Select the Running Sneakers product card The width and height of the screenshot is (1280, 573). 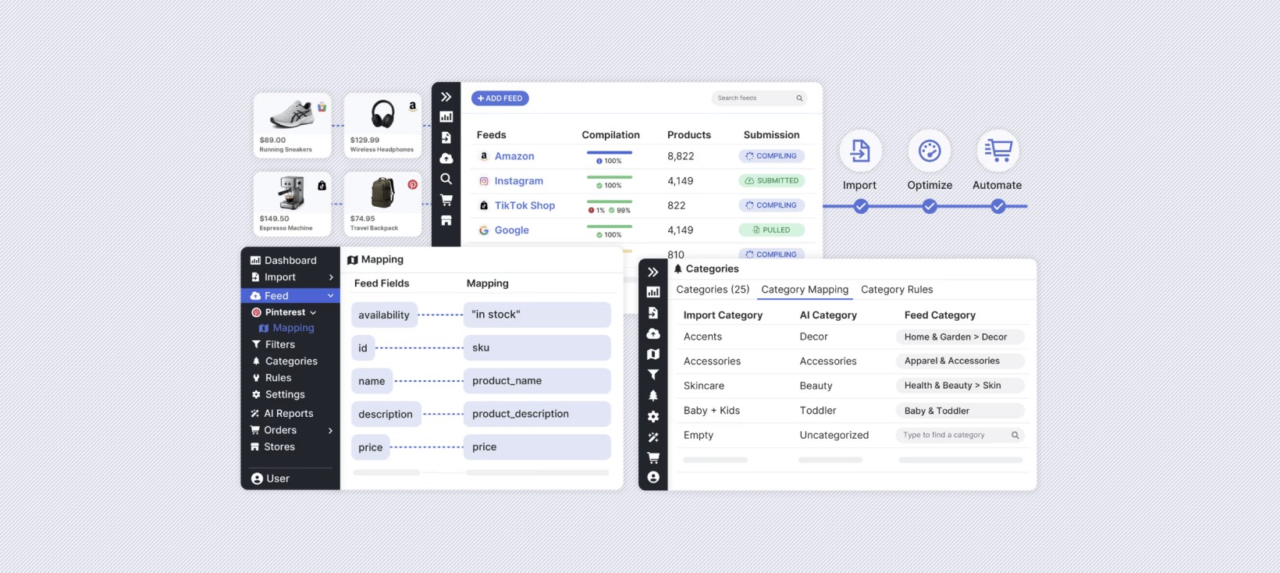[292, 126]
